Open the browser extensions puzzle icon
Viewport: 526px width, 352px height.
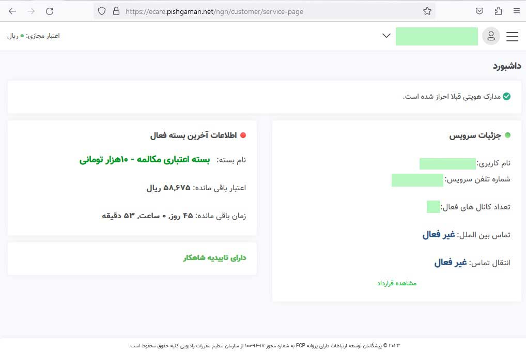click(498, 11)
